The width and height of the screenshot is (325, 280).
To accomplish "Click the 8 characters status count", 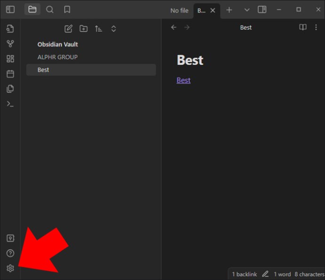I will click(309, 274).
